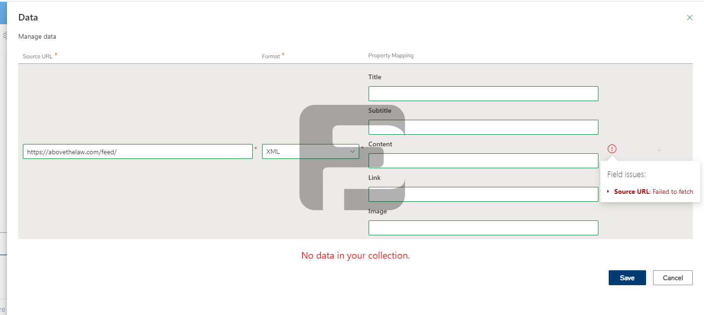Close the Data panel with the X icon
704x315 pixels.
[x=690, y=18]
